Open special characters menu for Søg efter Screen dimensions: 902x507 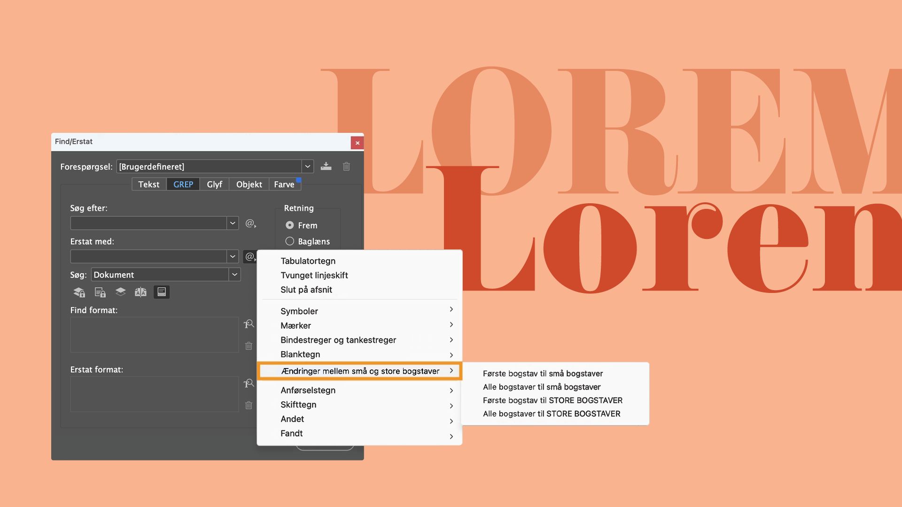point(250,223)
